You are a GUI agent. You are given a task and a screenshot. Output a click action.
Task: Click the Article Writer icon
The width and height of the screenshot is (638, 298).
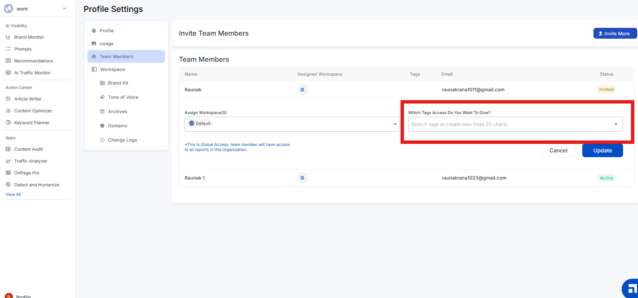[8, 99]
